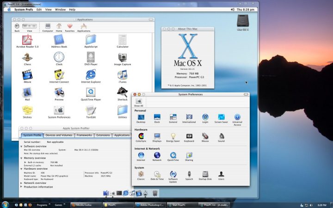Expand the Network overview section
Screen dimensions: 333x208
pyautogui.click(x=21, y=183)
